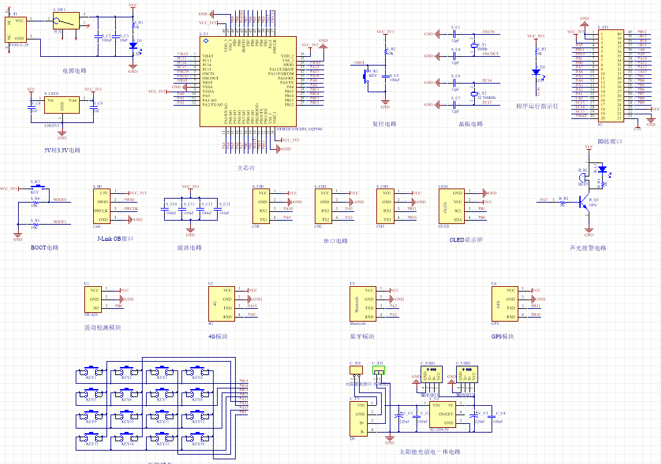Screen dimensions: 661x464
Task: Click the 太阳能充放电一体电路 title label
Action: [x=430, y=452]
